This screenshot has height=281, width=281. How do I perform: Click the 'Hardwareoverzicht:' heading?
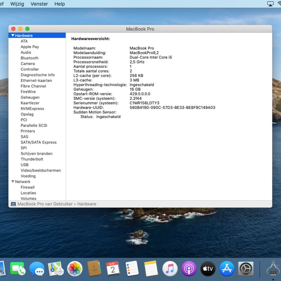tap(91, 39)
